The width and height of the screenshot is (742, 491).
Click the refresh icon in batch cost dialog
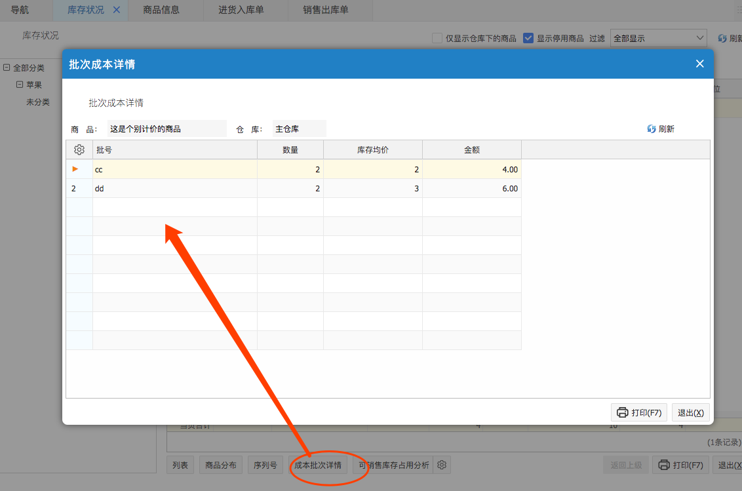coord(652,129)
